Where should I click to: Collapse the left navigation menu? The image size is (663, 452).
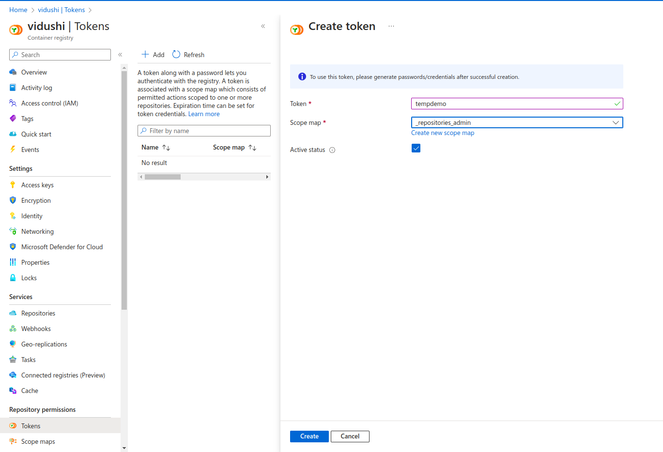[120, 55]
